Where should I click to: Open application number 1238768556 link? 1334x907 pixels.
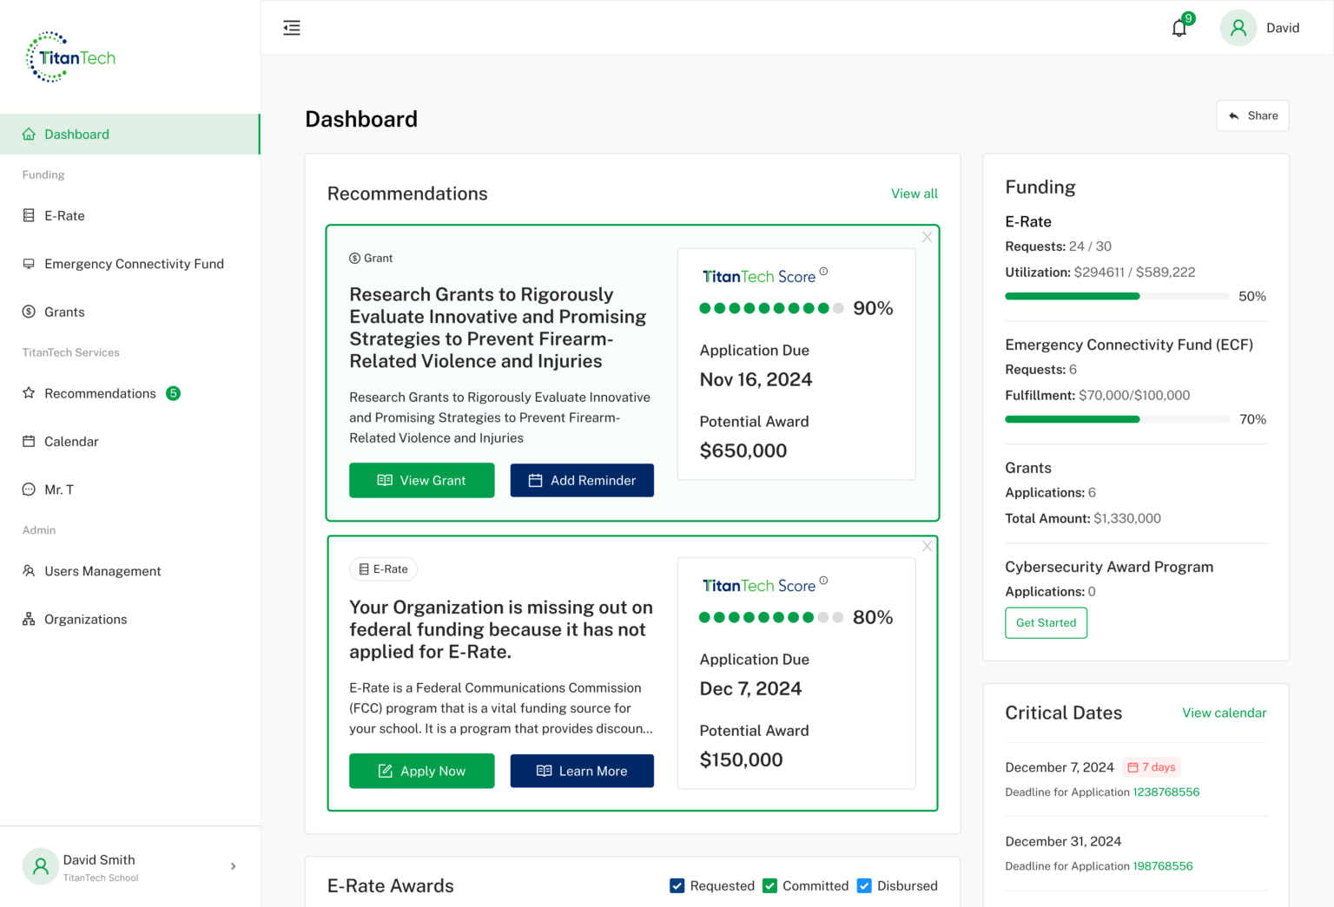1166,792
